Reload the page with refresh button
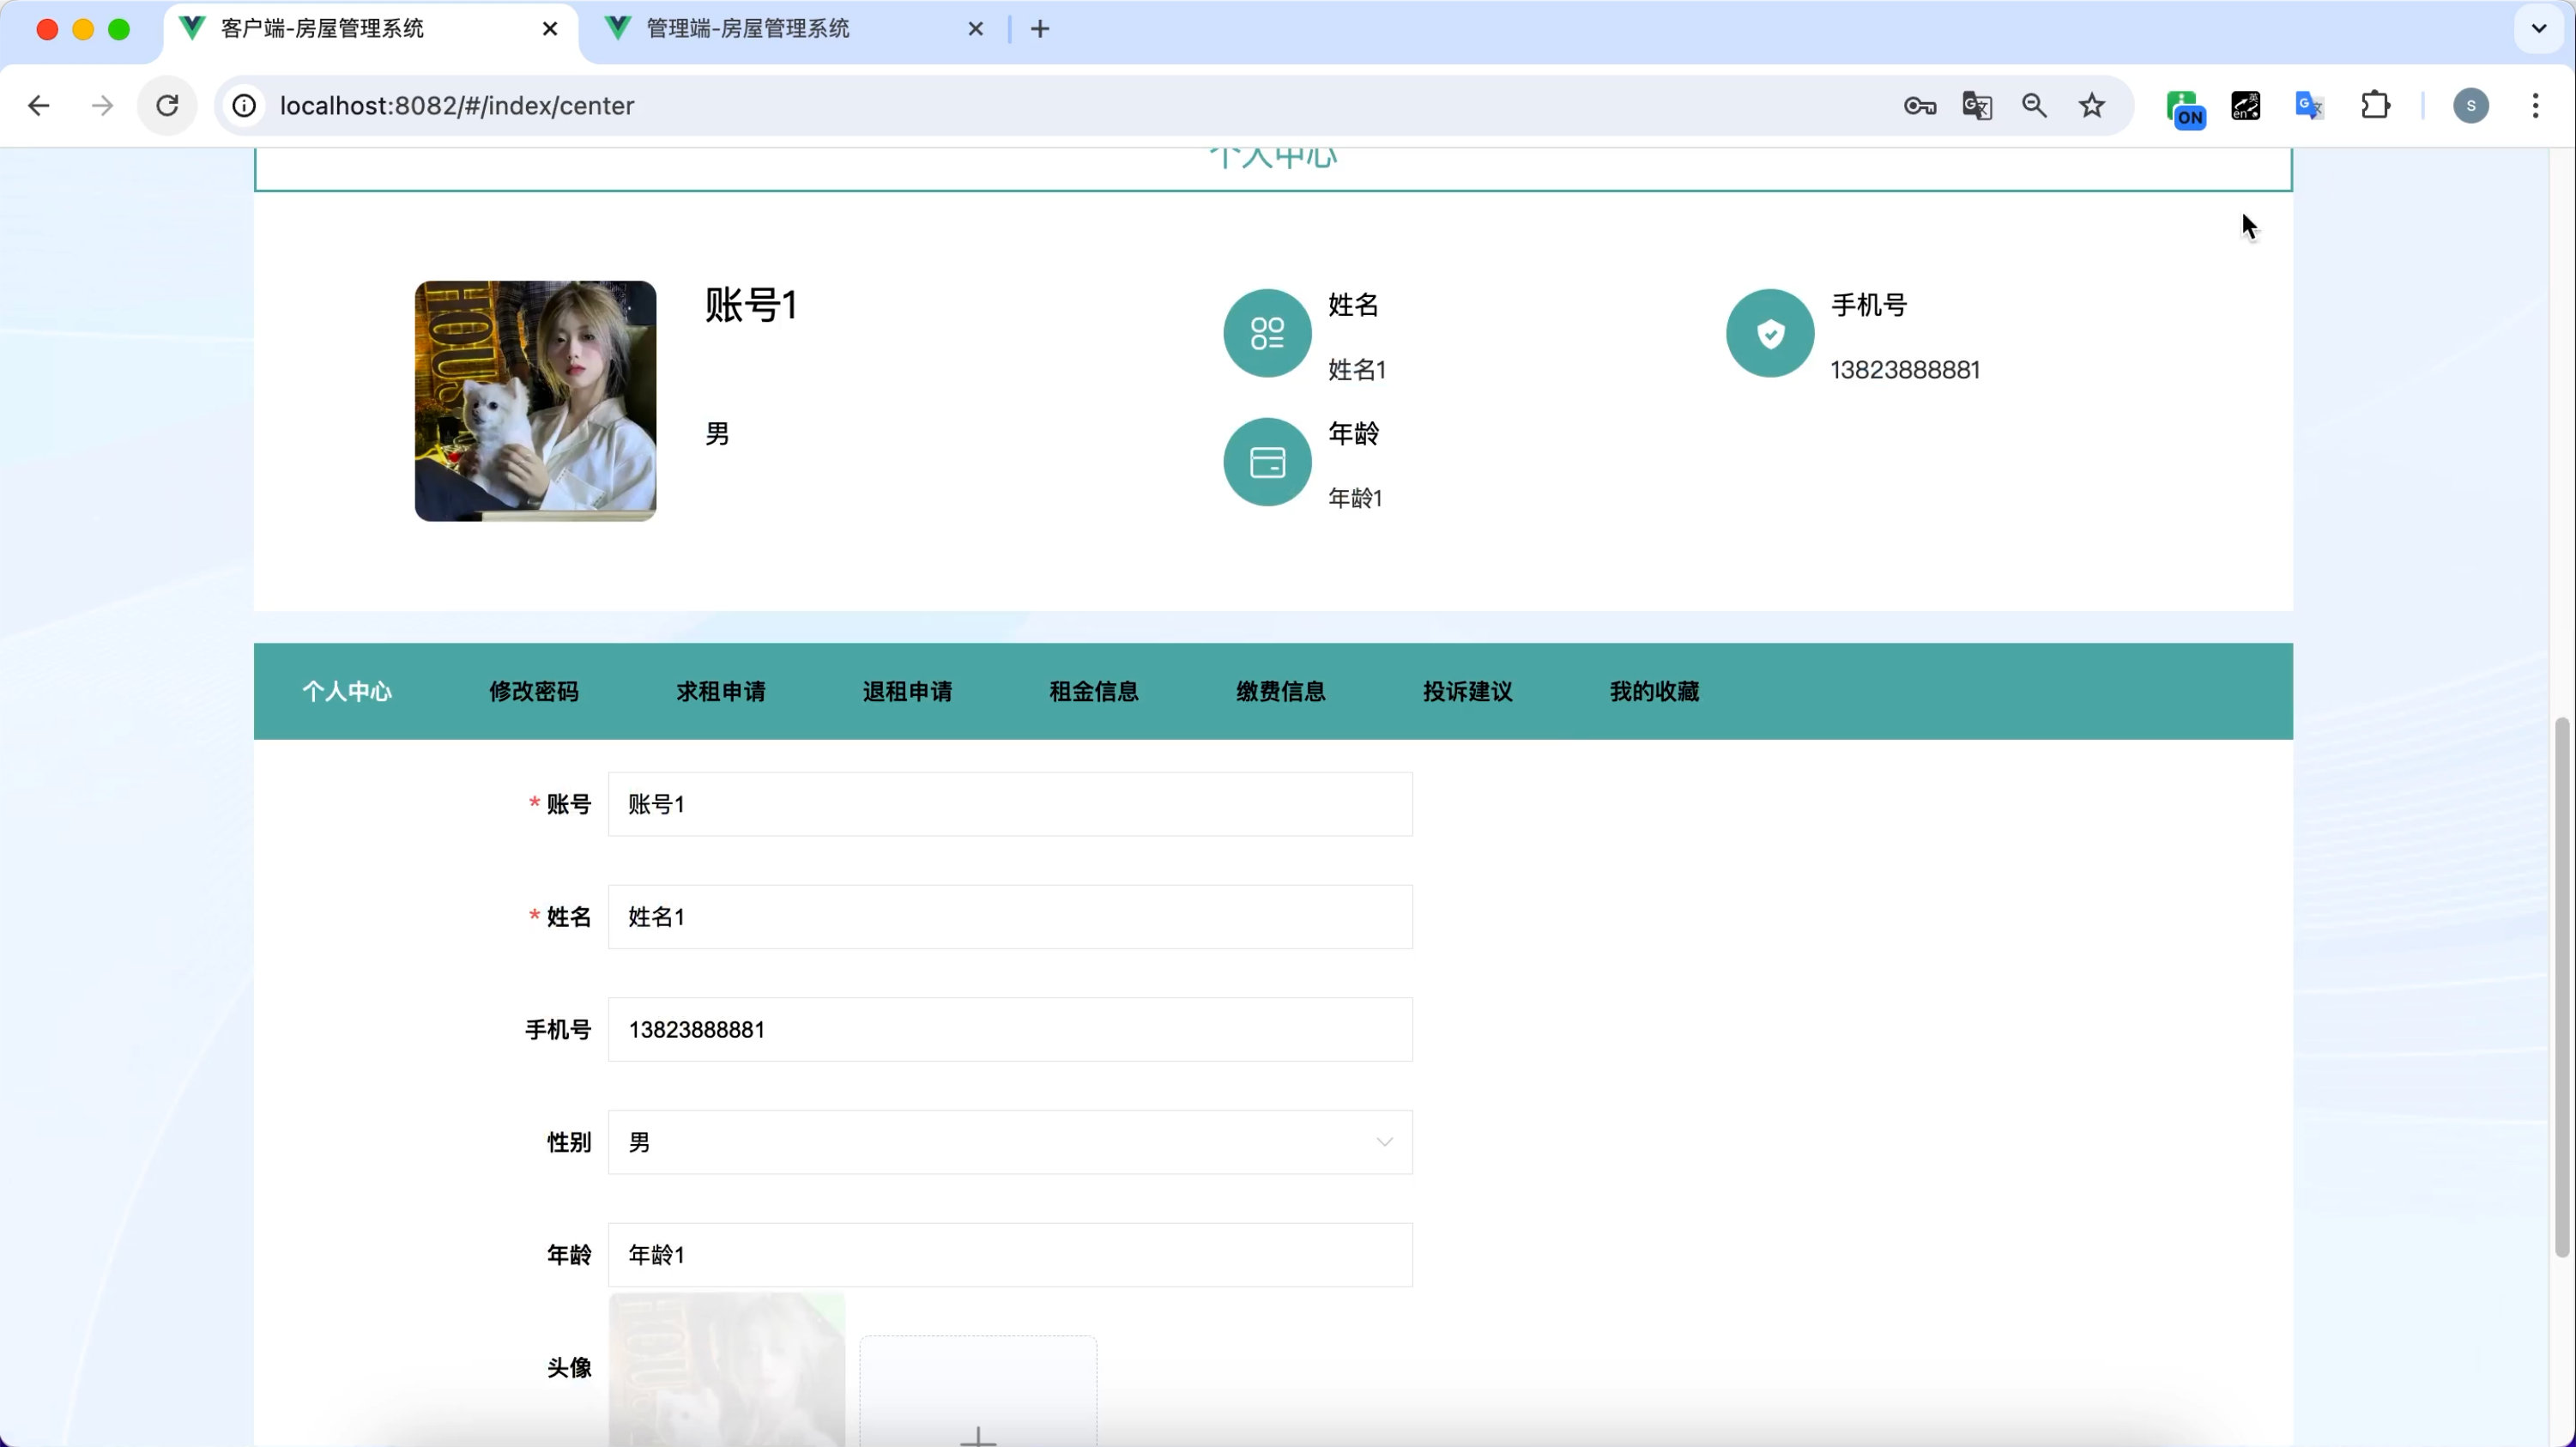Viewport: 2576px width, 1447px height. (x=168, y=106)
